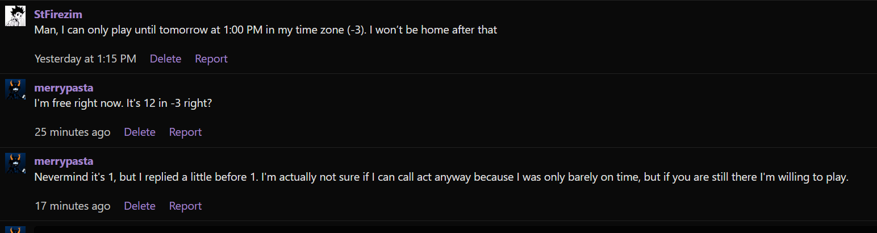Screen dimensions: 877x233
Task: Click merrypasta username above "Nevermind it's 1"
Action: click(x=64, y=161)
